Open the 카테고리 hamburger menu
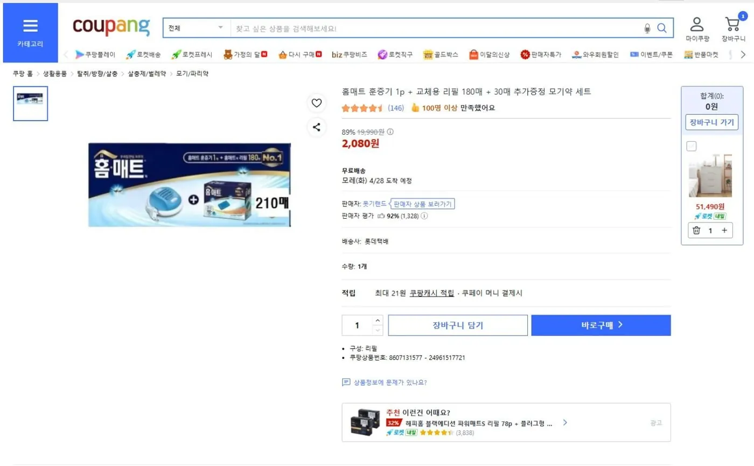 tap(30, 25)
